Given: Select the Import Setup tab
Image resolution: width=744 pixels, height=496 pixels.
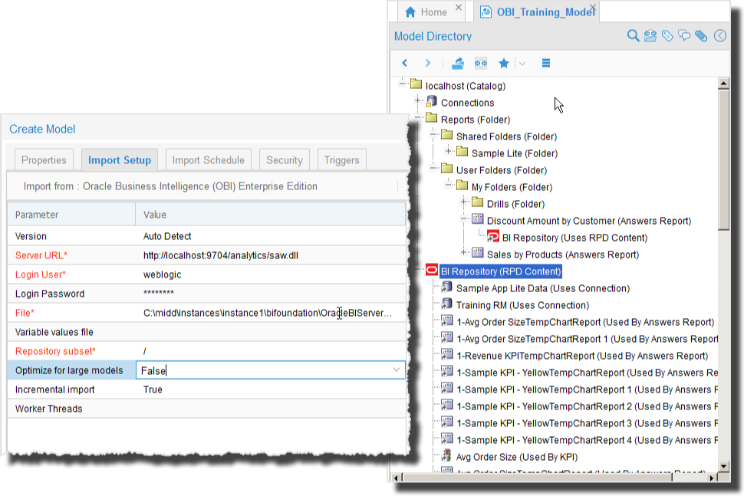Looking at the screenshot, I should [x=120, y=160].
